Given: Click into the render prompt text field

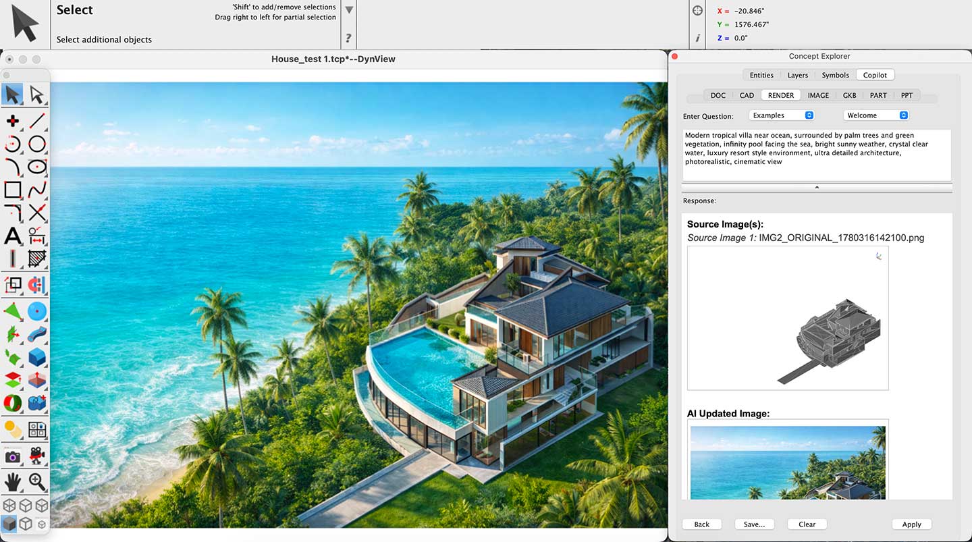Looking at the screenshot, I should point(817,155).
